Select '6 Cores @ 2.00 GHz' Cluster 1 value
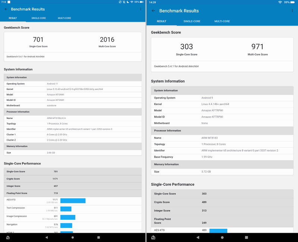This screenshot has height=242, width=298. click(57, 135)
